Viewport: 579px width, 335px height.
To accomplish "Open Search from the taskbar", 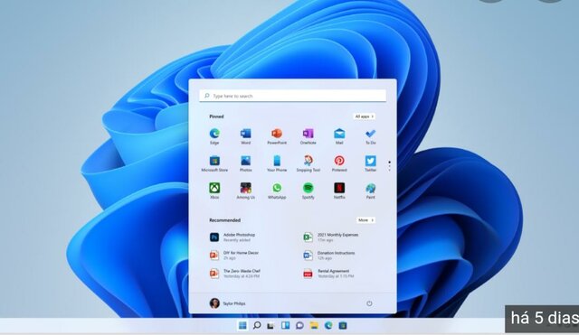I will [257, 325].
